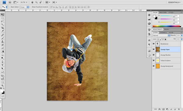Screen dimensions: 183x111
Task: Select the Healing Brush tool
Action: pos(2,35)
